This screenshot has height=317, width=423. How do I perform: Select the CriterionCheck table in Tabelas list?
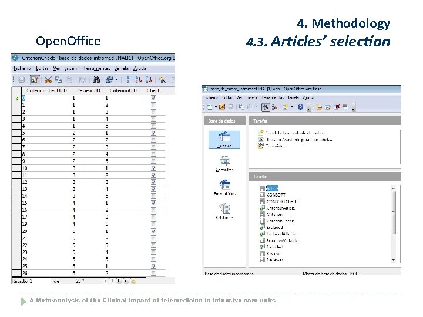(x=277, y=221)
